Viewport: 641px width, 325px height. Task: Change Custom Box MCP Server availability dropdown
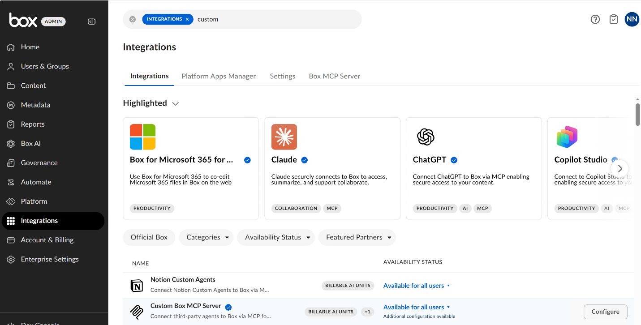pyautogui.click(x=417, y=307)
